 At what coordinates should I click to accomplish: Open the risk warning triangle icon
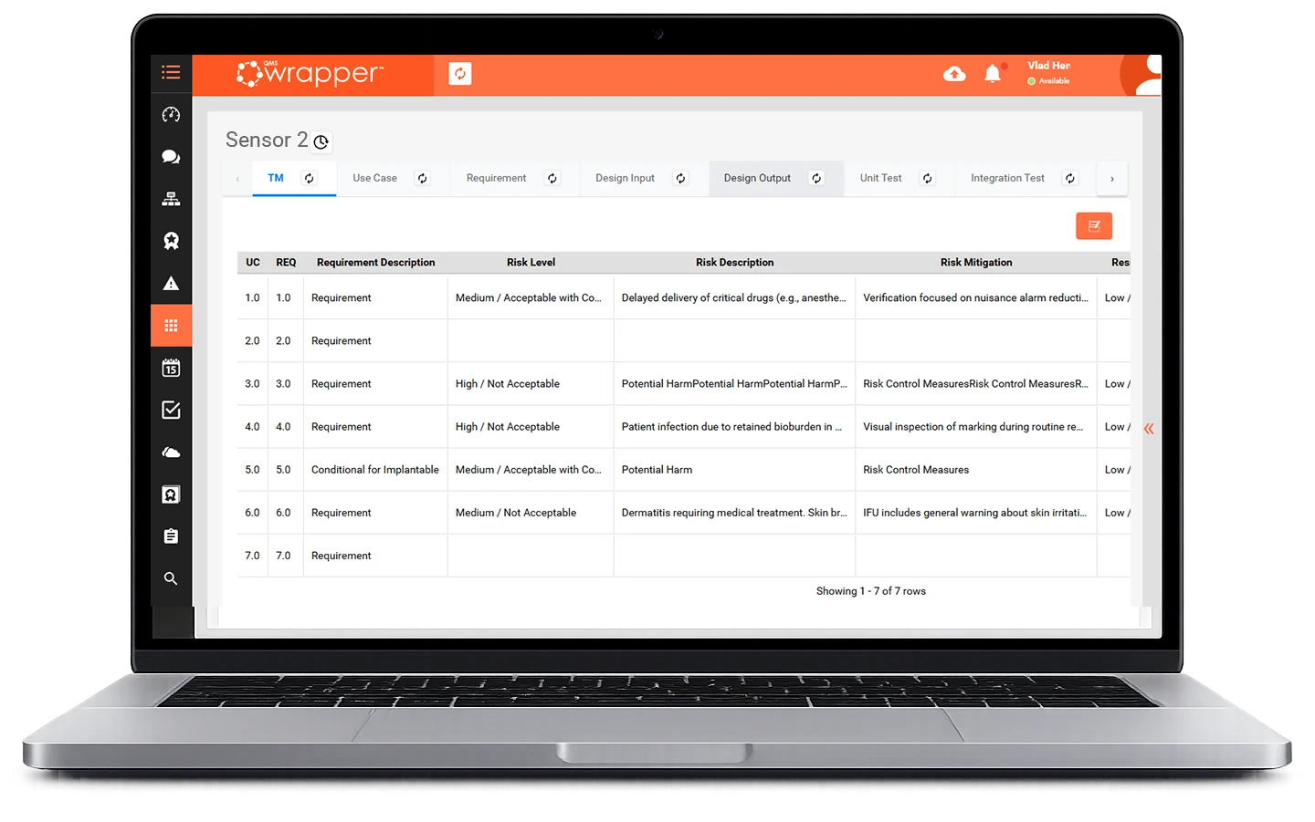[x=171, y=283]
